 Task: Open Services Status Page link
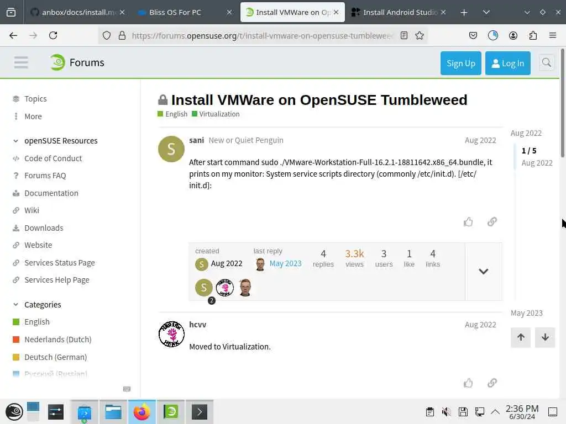(60, 263)
